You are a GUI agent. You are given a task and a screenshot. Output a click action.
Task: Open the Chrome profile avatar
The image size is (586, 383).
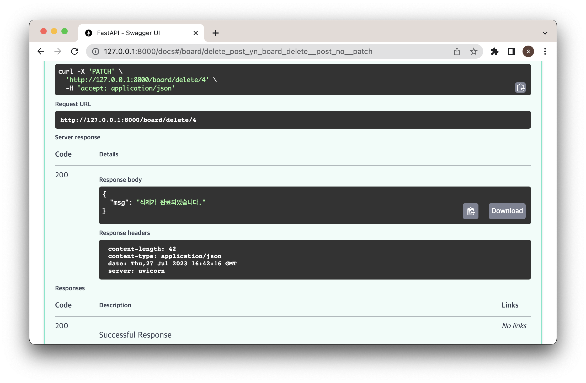528,51
